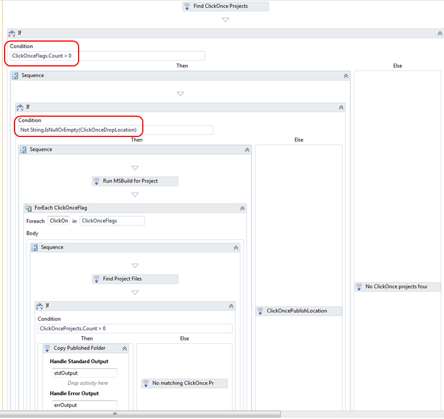The height and width of the screenshot is (419, 444).
Task: Click the No matching ClickOnce Pr icon
Action: pyautogui.click(x=146, y=383)
